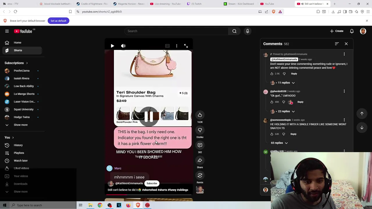Subscribe to @KathleenEmmanuela
The image size is (372, 209).
point(152,183)
